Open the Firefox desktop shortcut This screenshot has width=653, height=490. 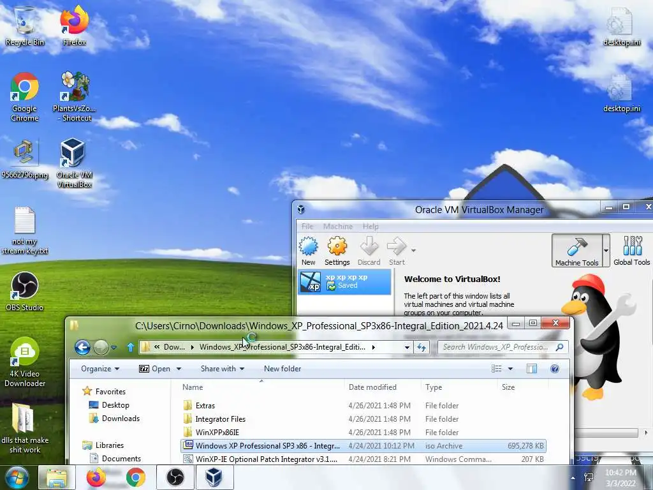click(x=74, y=26)
